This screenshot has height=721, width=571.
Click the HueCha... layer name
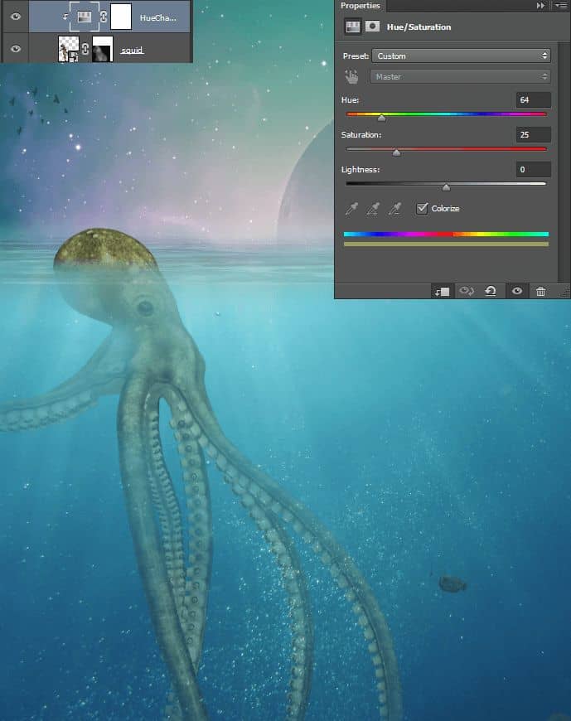click(157, 18)
